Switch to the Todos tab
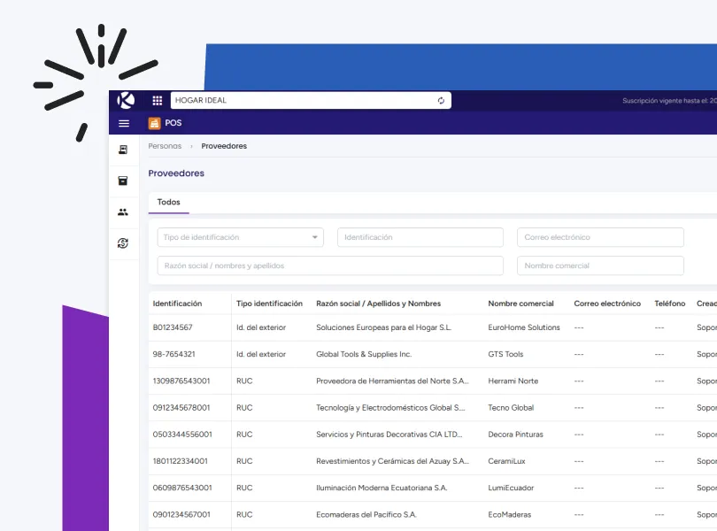Image resolution: width=717 pixels, height=531 pixels. [x=168, y=203]
